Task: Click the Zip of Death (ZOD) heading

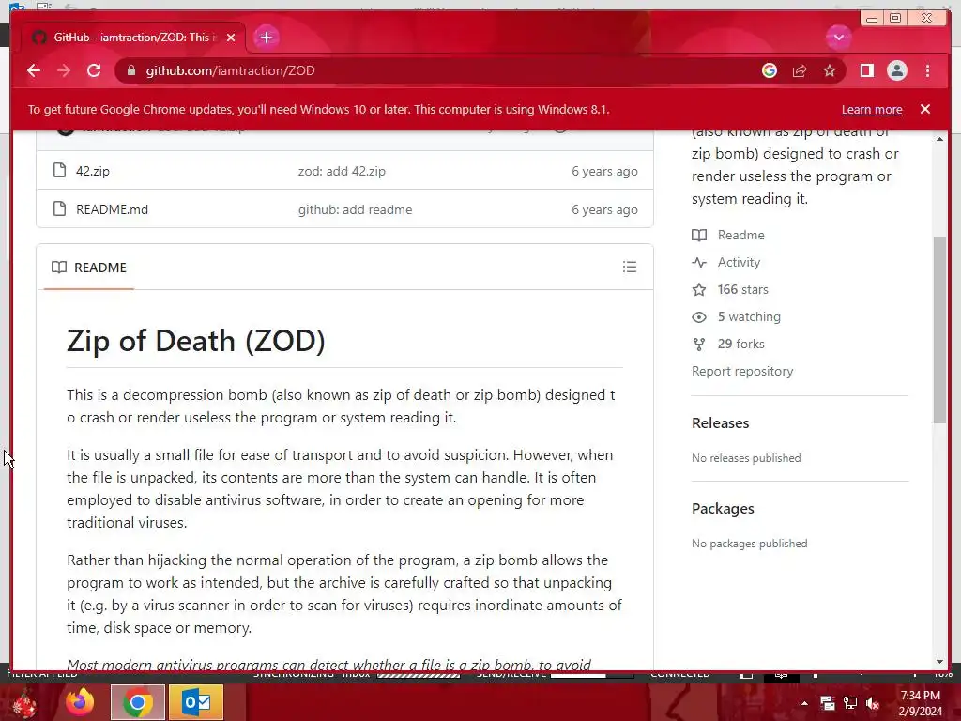Action: click(x=195, y=341)
